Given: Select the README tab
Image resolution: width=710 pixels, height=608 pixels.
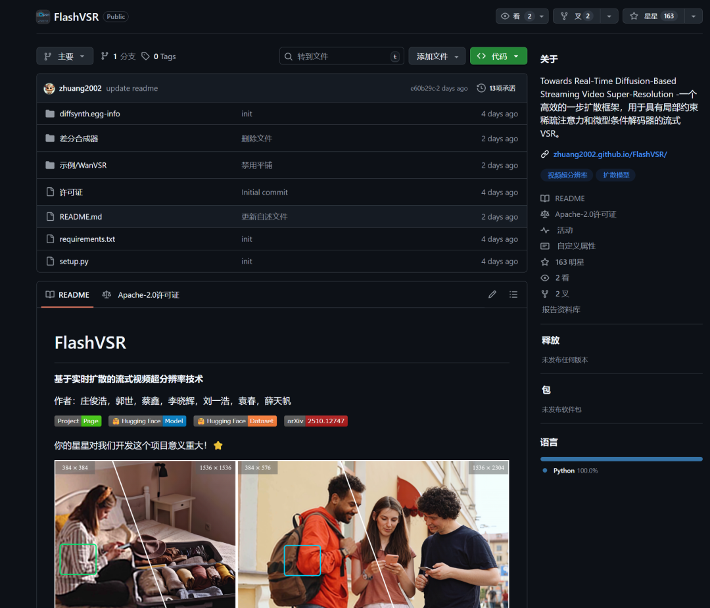Looking at the screenshot, I should pyautogui.click(x=67, y=295).
